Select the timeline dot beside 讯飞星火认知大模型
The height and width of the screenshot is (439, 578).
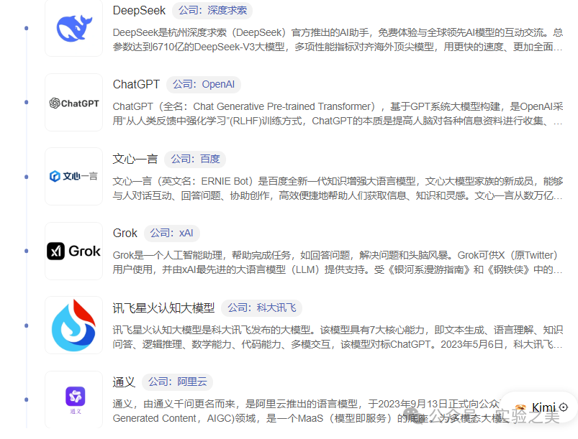click(x=26, y=325)
